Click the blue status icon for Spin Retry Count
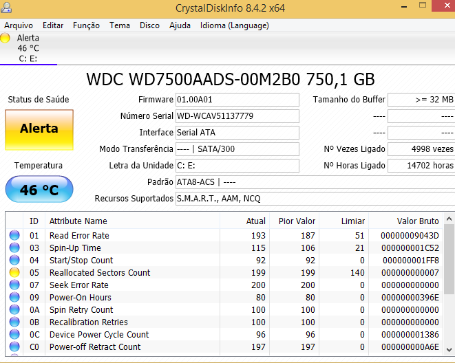 click(x=14, y=309)
